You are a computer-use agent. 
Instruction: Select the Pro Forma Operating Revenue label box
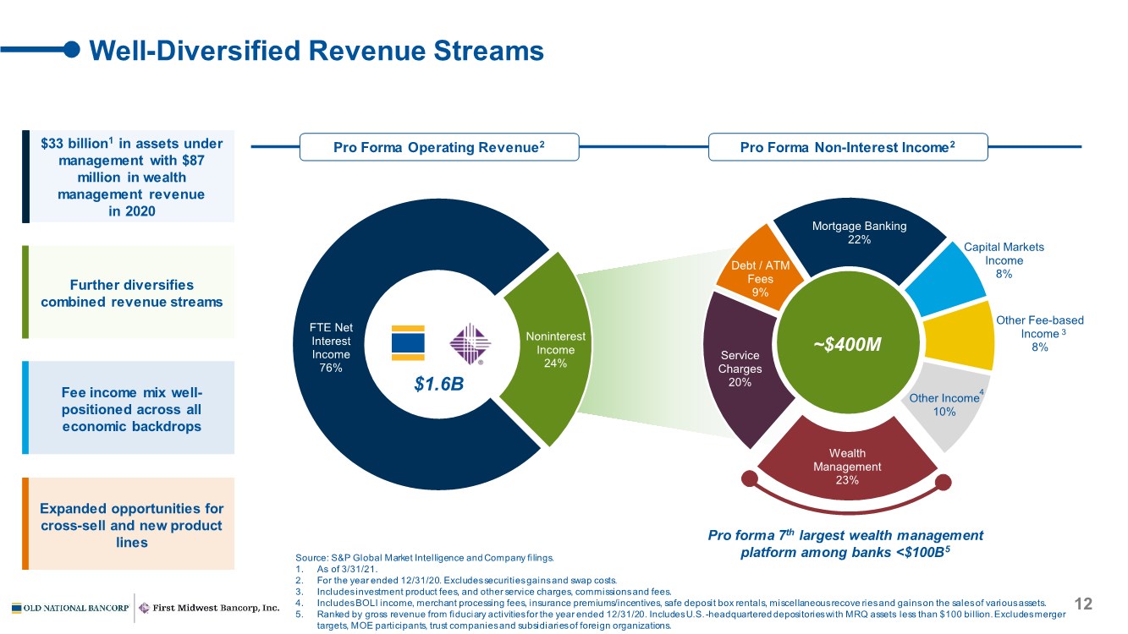[439, 147]
